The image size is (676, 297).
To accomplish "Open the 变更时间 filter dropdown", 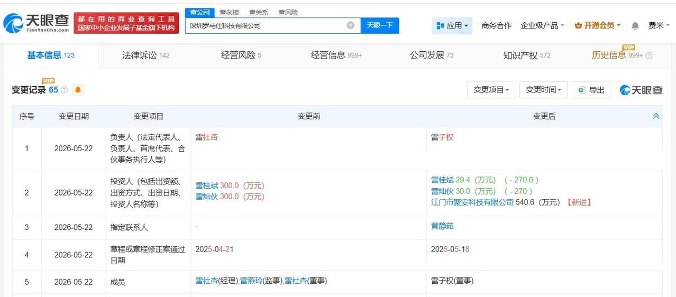I will [x=543, y=90].
